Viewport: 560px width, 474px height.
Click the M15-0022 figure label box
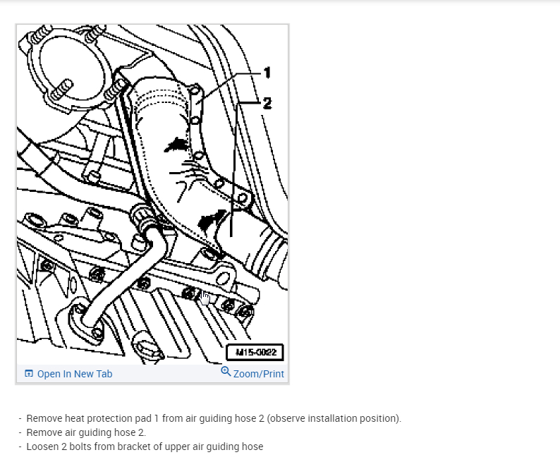(x=255, y=353)
